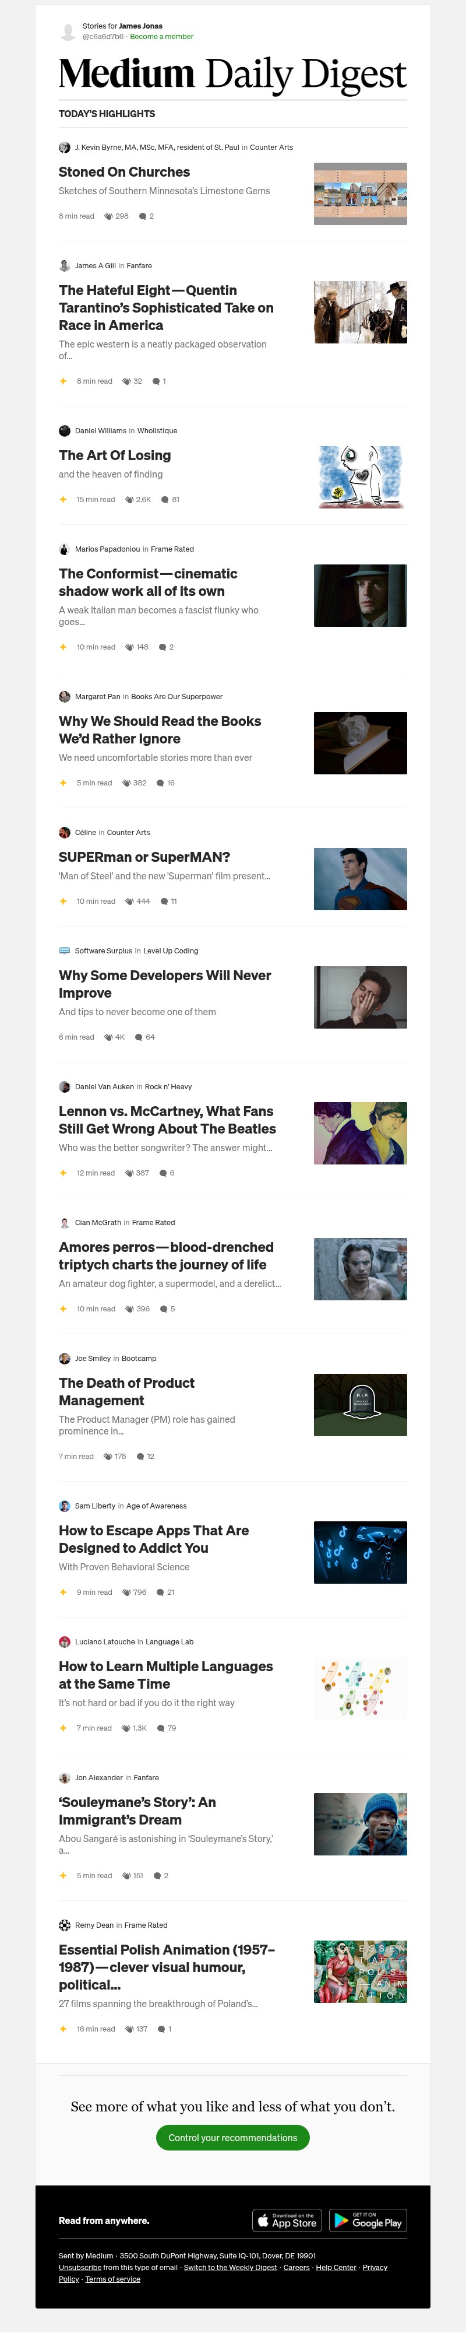Click the Hateful Eight thumbnail image
This screenshot has height=2333, width=466.
360,313
